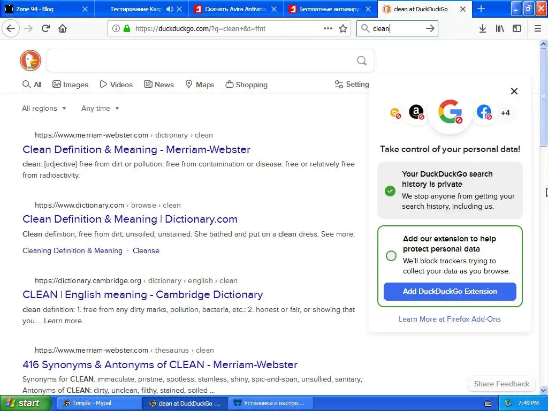Click Add DuckDuckGo Extension button
The height and width of the screenshot is (411, 548).
tap(450, 292)
